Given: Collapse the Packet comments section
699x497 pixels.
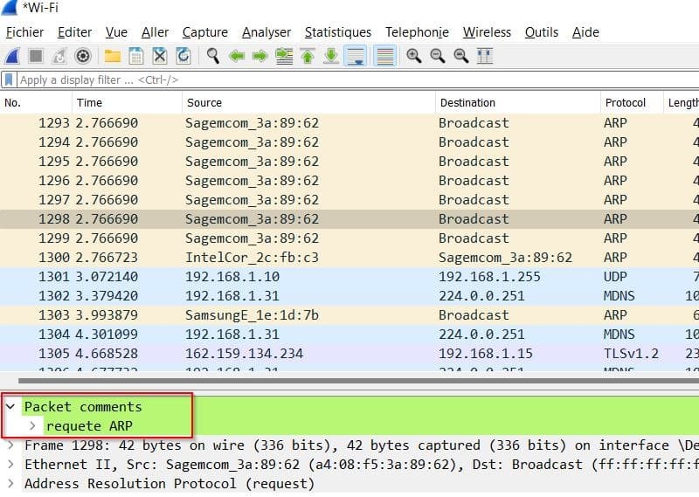Looking at the screenshot, I should coord(10,407).
